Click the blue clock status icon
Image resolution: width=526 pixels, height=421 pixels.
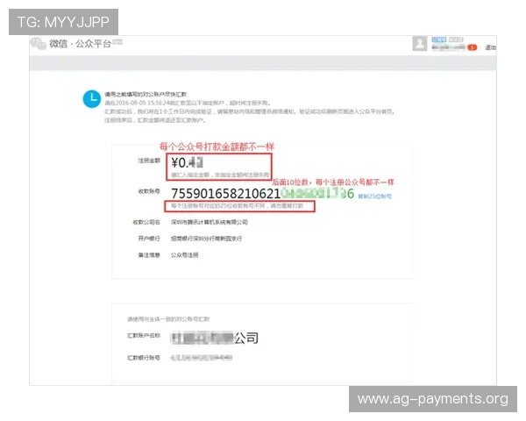coord(92,99)
